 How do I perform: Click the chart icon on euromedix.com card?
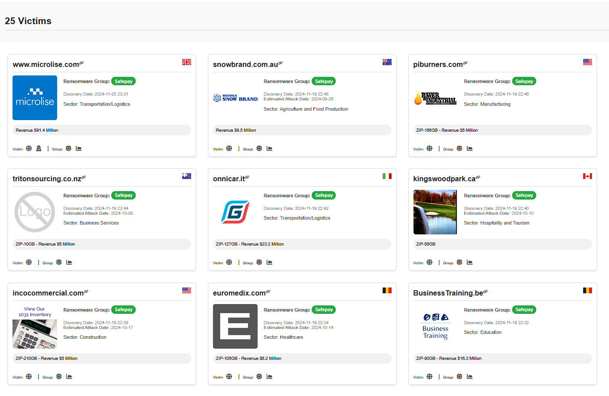coord(270,377)
